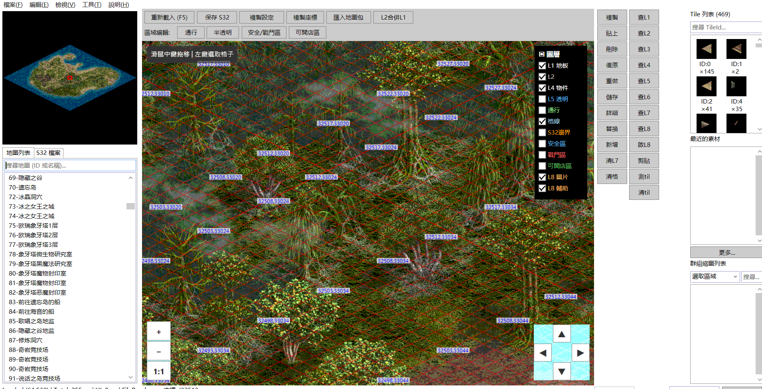Switch to the S32 檔案 tab
The width and height of the screenshot is (762, 389).
point(49,153)
